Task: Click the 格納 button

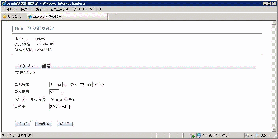Action: (x=23, y=124)
